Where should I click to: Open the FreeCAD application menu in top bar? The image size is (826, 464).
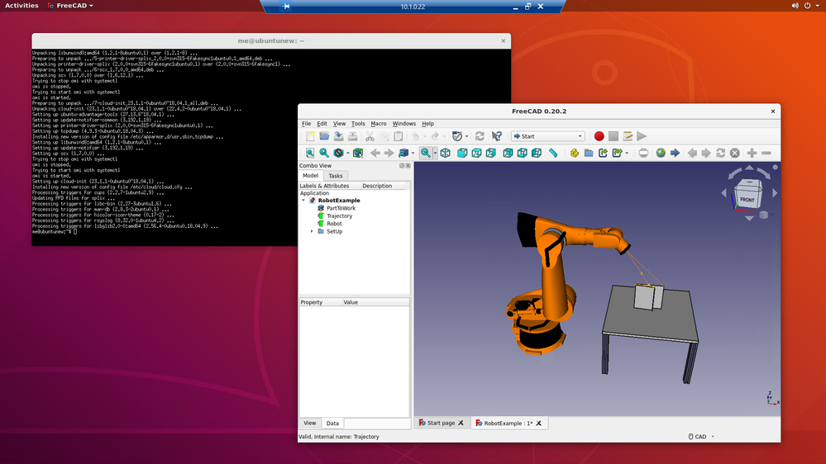tap(70, 6)
